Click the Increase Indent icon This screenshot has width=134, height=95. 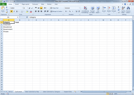pos(48,11)
